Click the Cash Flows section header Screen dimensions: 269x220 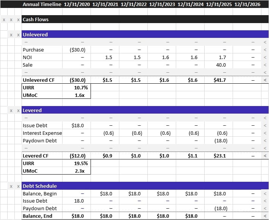145,19
